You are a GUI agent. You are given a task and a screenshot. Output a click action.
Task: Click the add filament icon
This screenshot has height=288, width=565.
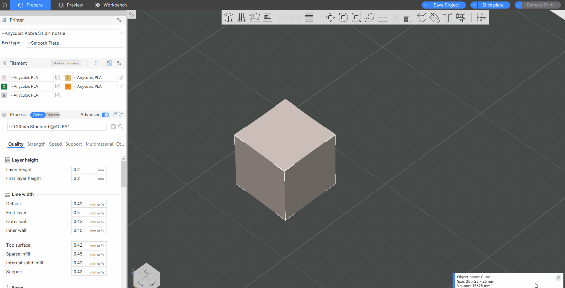[x=88, y=63]
